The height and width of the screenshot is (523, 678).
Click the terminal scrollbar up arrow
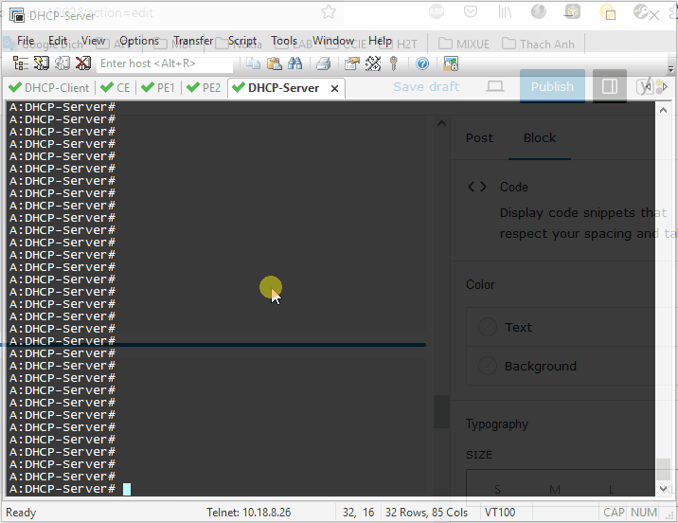(x=663, y=110)
